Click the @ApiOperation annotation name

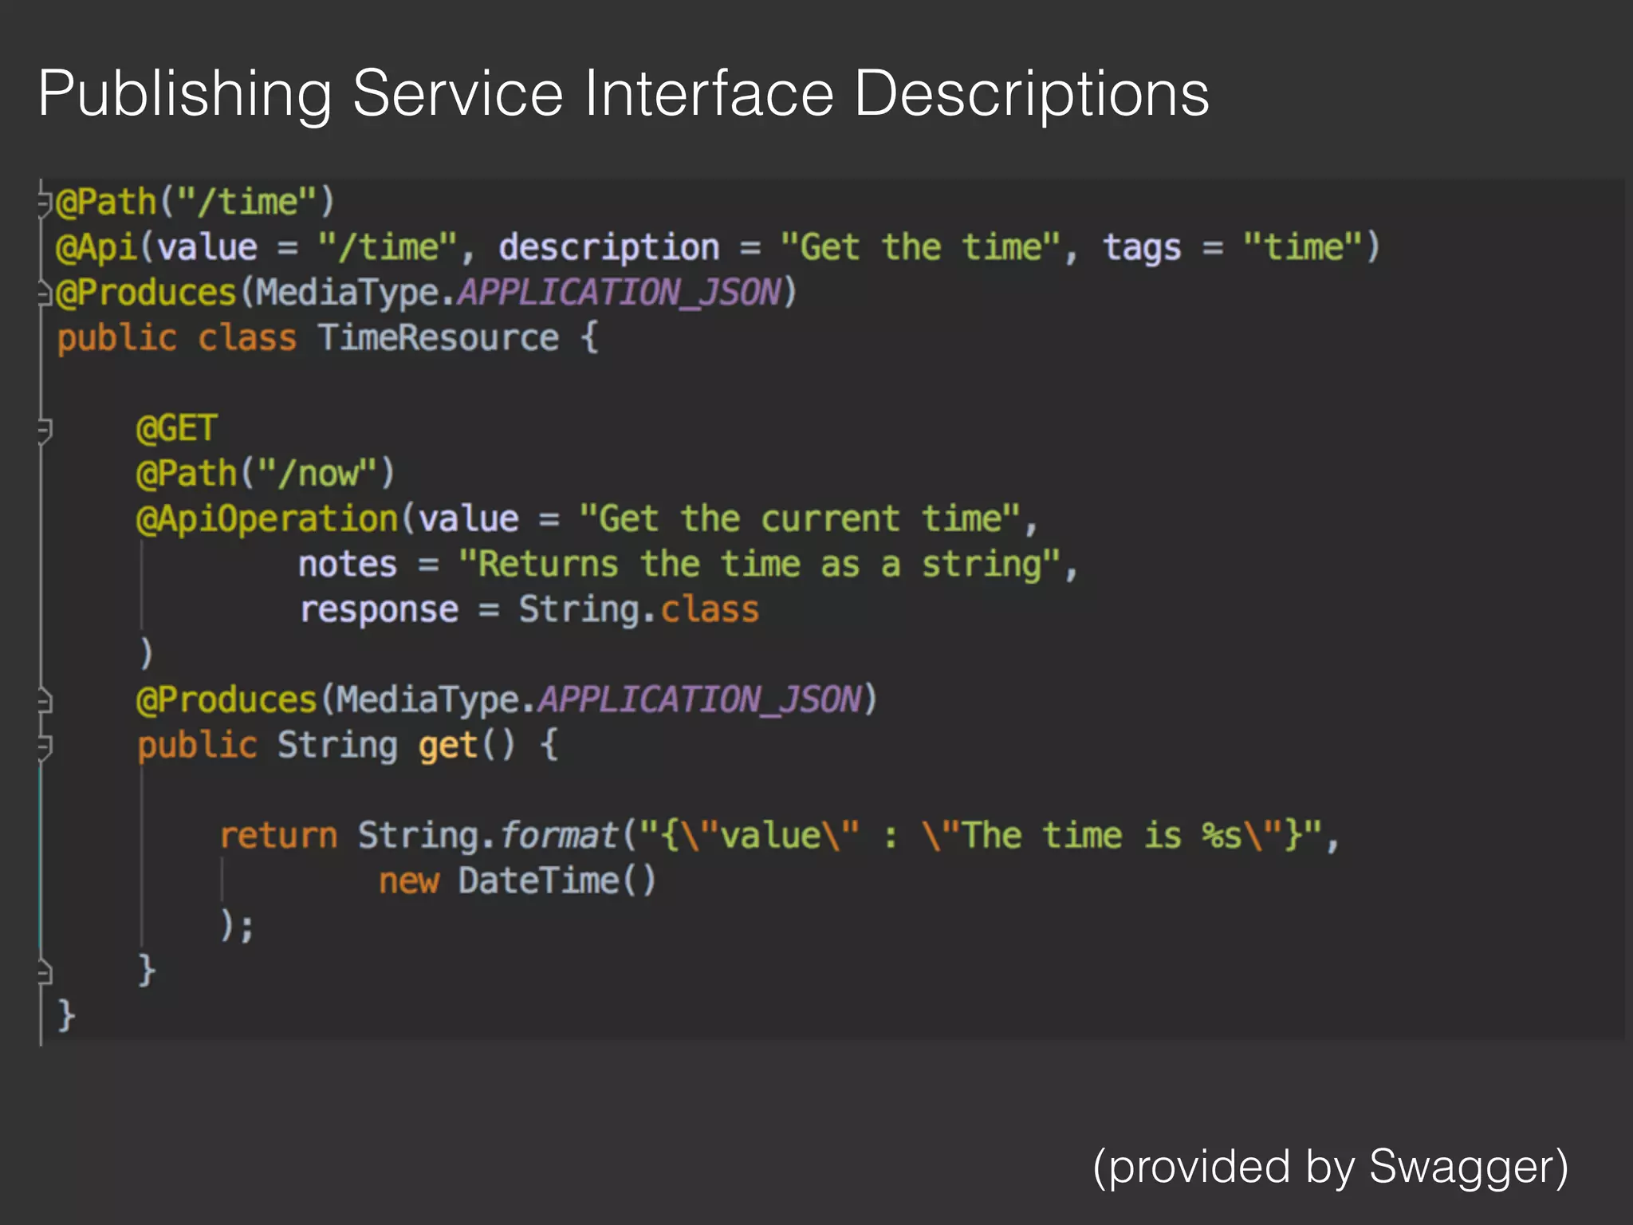point(267,520)
